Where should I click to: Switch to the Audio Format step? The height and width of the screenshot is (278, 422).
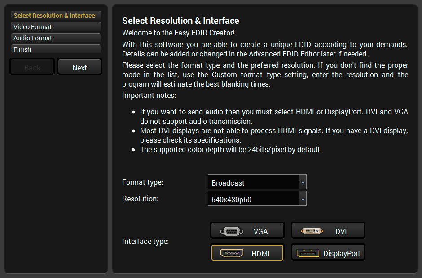[x=56, y=38]
